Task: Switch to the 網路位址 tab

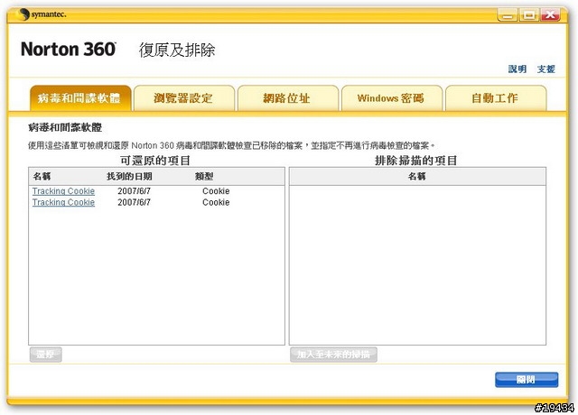Action: (287, 98)
